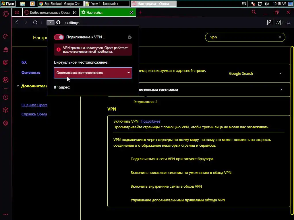Open History clock icon in sidebar
The image size is (294, 220).
[x=6, y=97]
